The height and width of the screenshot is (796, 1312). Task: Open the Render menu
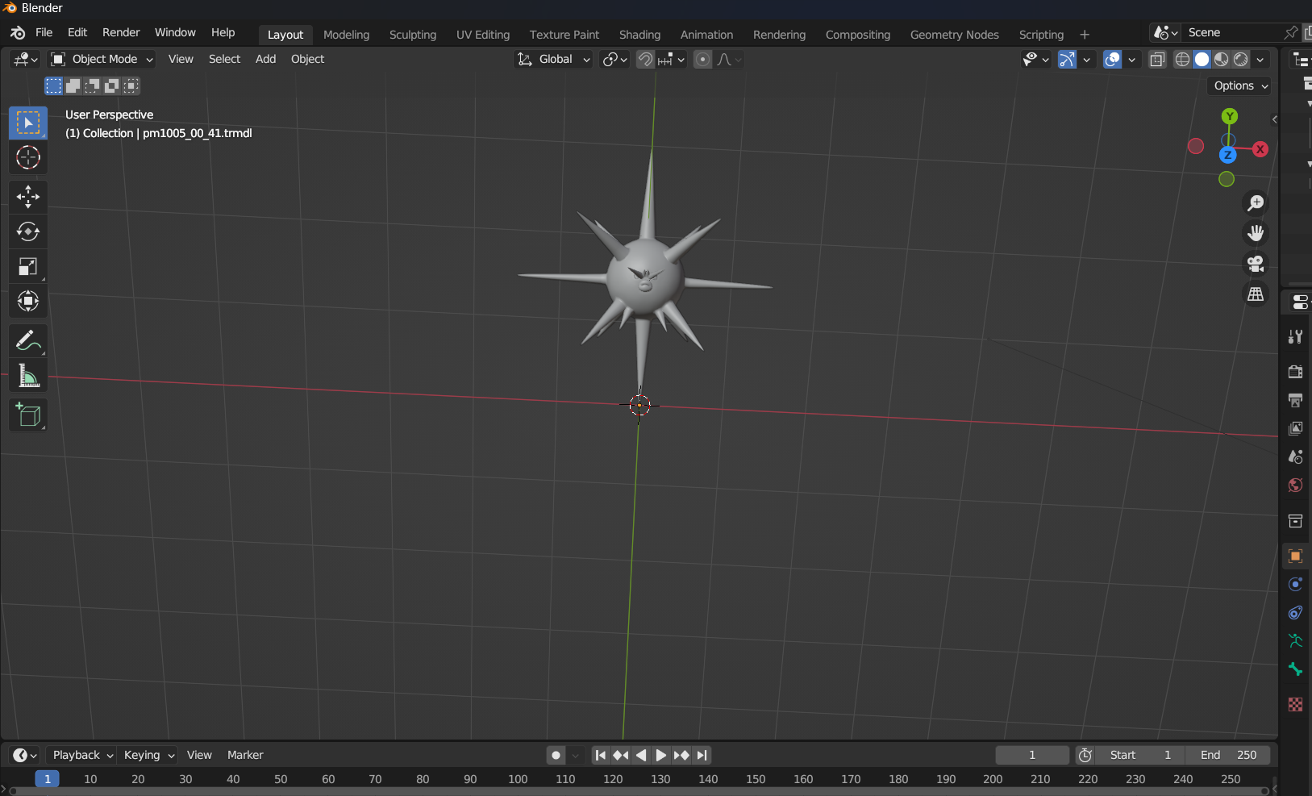pyautogui.click(x=121, y=32)
